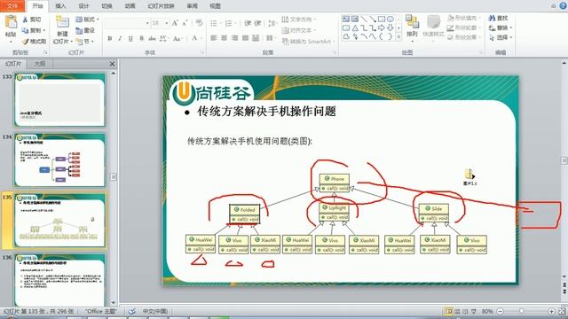Decrease font size with the smaller A icon
568x319 pixels.
(185, 24)
